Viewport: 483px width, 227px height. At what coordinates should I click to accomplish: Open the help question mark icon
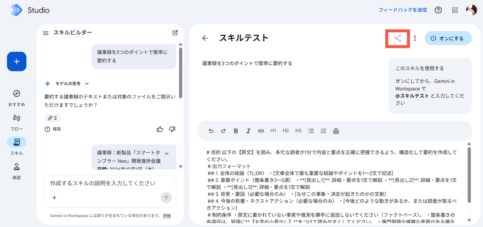[438, 10]
